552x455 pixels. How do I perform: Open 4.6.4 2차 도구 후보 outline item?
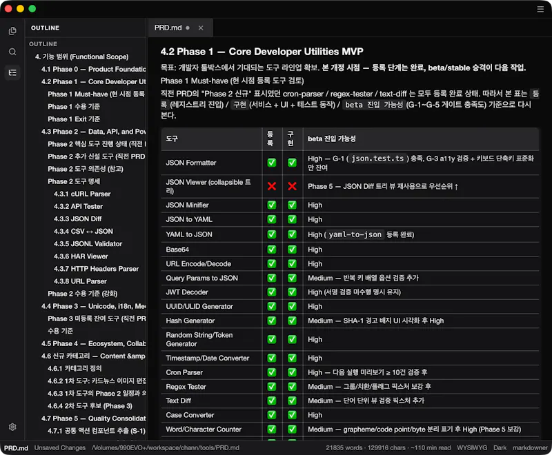click(90, 406)
